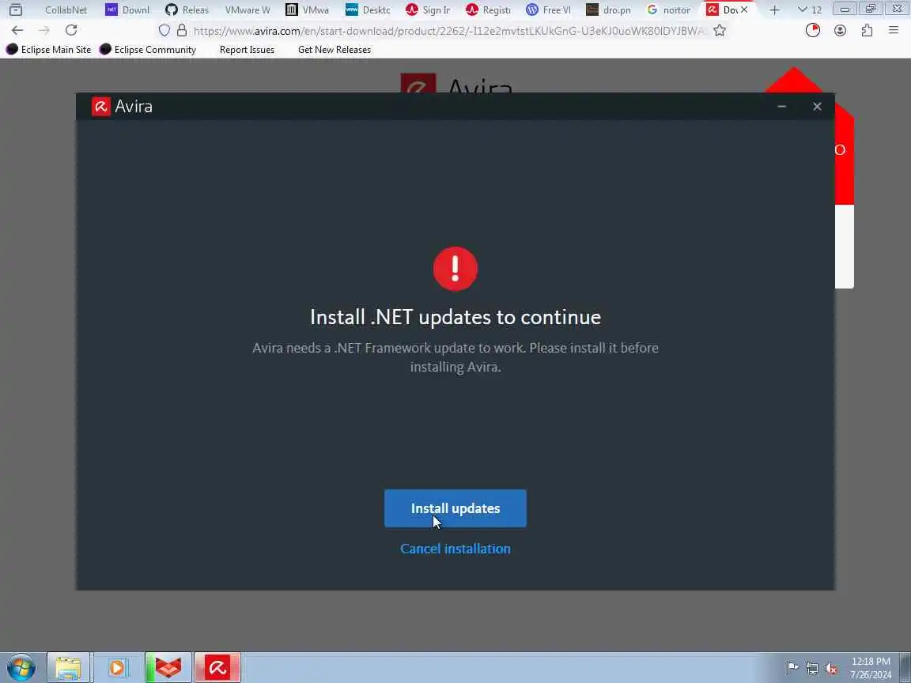Switch to the Downl .NET tab
Image resolution: width=911 pixels, height=683 pixels.
[x=127, y=9]
